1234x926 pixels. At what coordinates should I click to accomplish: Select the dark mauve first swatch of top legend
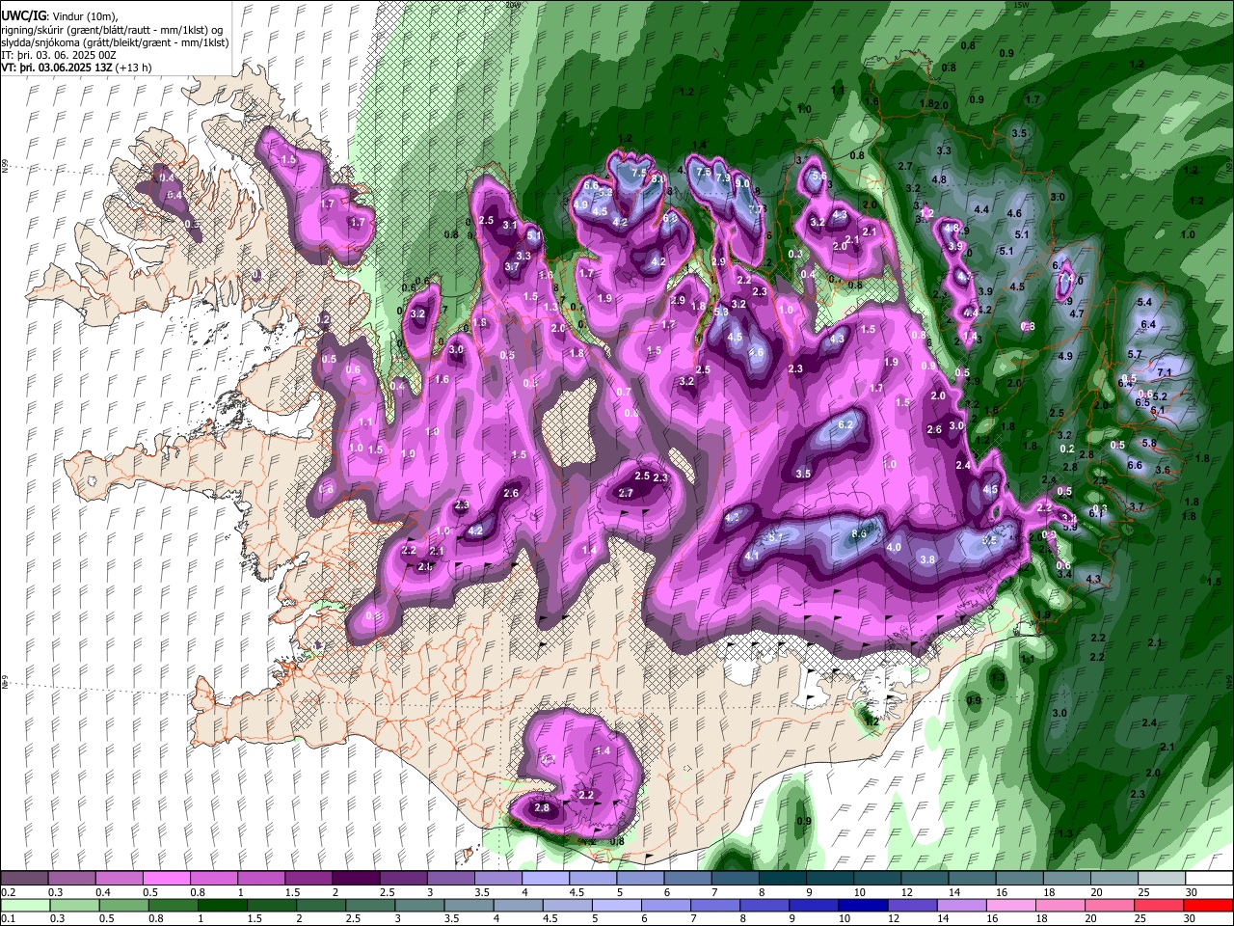(24, 879)
